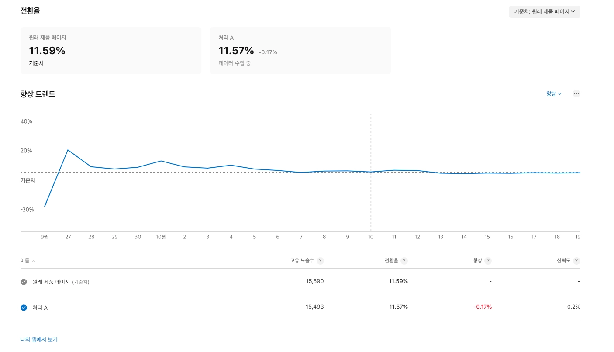Click the 27 data peak on chart

pos(68,150)
